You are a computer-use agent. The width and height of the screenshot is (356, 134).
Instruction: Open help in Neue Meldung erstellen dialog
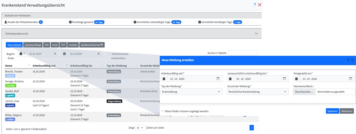coord(348,60)
